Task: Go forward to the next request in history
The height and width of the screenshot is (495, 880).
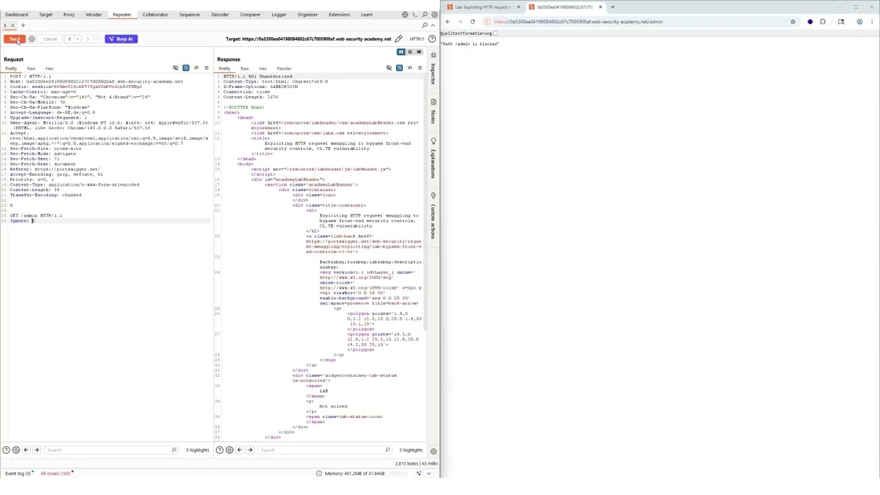Action: click(87, 39)
